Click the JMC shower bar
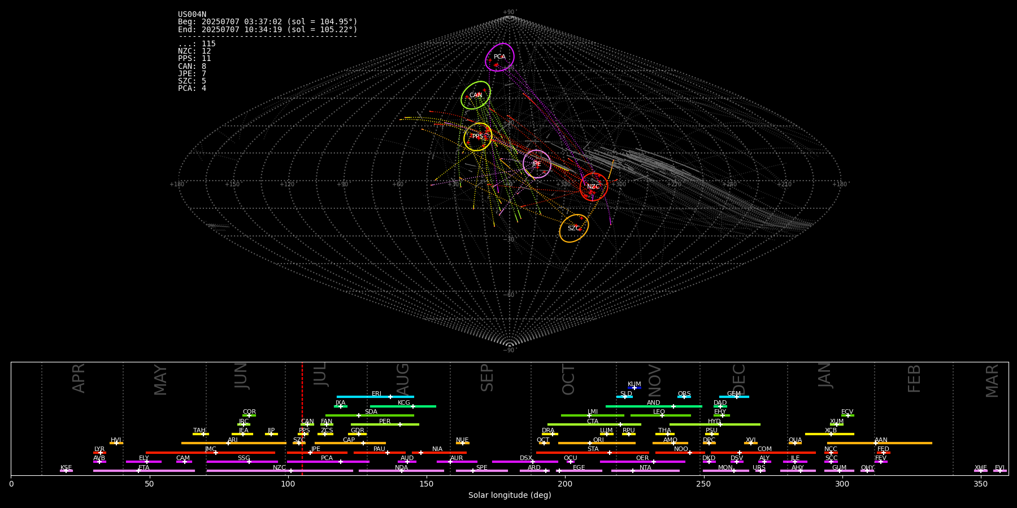 pos(211,452)
